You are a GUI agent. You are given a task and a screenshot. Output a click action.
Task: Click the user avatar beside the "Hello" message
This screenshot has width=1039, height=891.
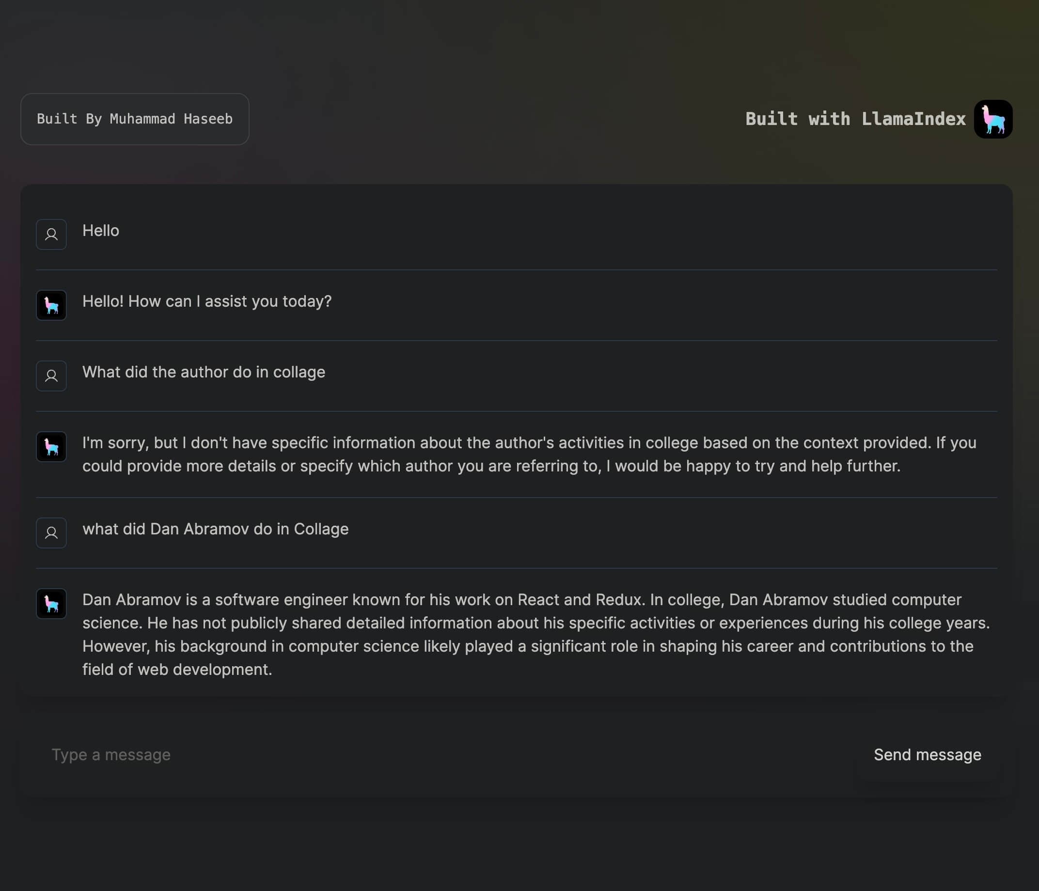(51, 234)
